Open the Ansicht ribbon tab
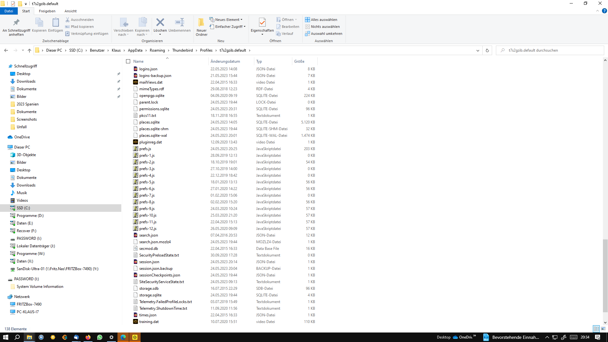This screenshot has height=342, width=608. 70,11
